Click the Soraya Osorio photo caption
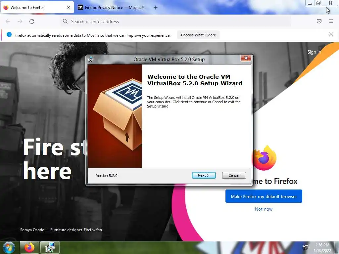Image resolution: width=339 pixels, height=254 pixels. click(61, 230)
